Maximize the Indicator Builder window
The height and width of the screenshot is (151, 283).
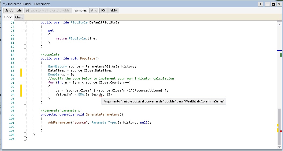point(273,4)
